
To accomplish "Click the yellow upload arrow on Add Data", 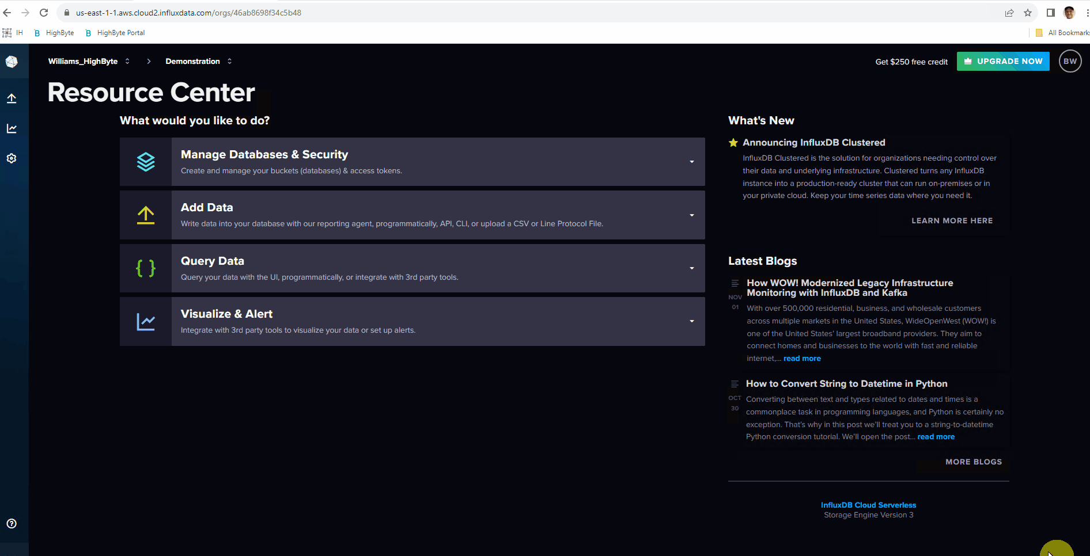I will [x=145, y=215].
